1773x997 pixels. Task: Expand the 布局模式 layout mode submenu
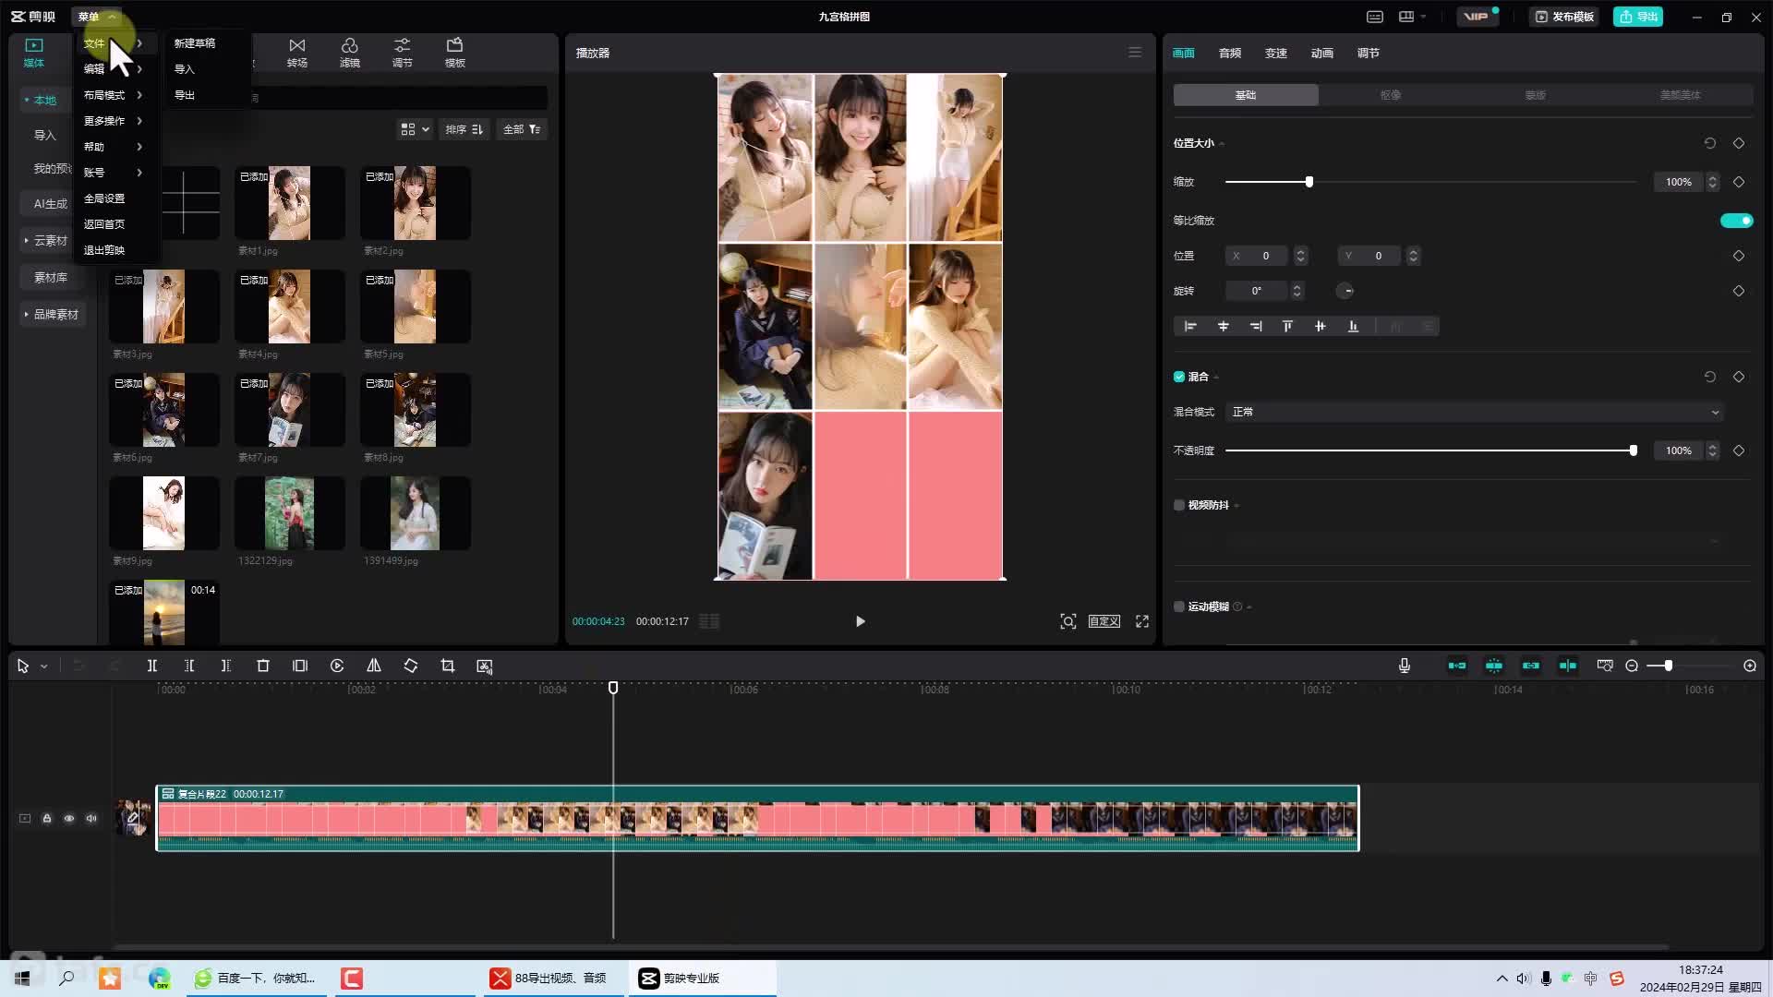115,95
